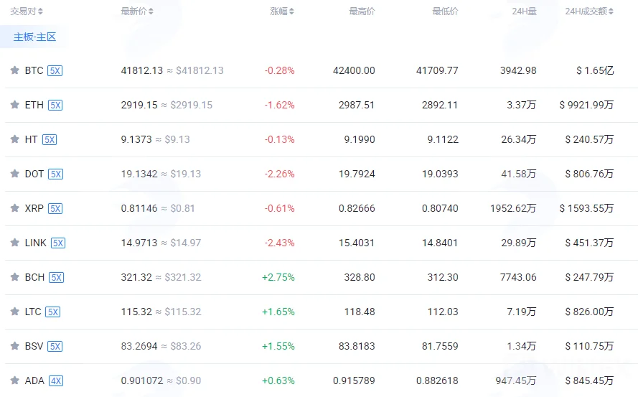
Task: Click LTC change +1.65%
Action: (278, 312)
